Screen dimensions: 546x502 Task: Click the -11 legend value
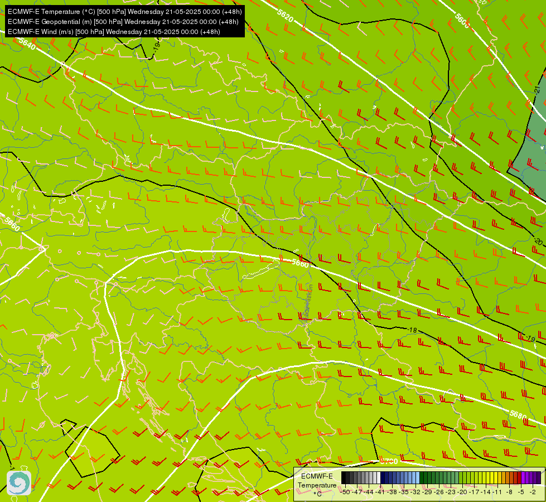coord(497,492)
